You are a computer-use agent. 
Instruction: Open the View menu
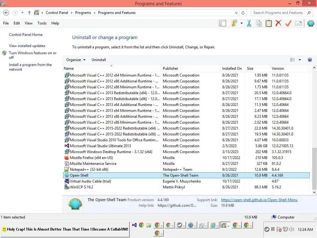[28, 23]
